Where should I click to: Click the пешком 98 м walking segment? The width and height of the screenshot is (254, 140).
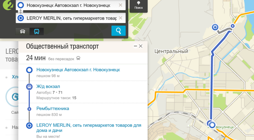click(48, 76)
